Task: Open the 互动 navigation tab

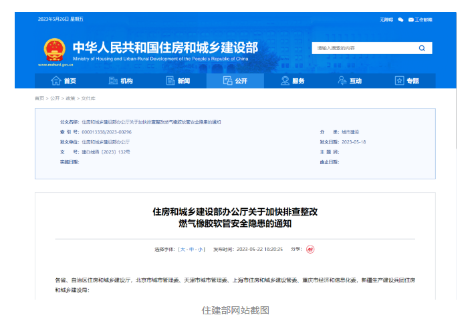Action: tap(350, 81)
